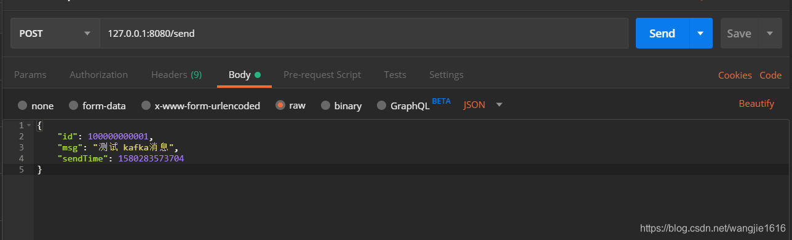Expand the Send button arrow options
The height and width of the screenshot is (240, 792).
pos(700,33)
